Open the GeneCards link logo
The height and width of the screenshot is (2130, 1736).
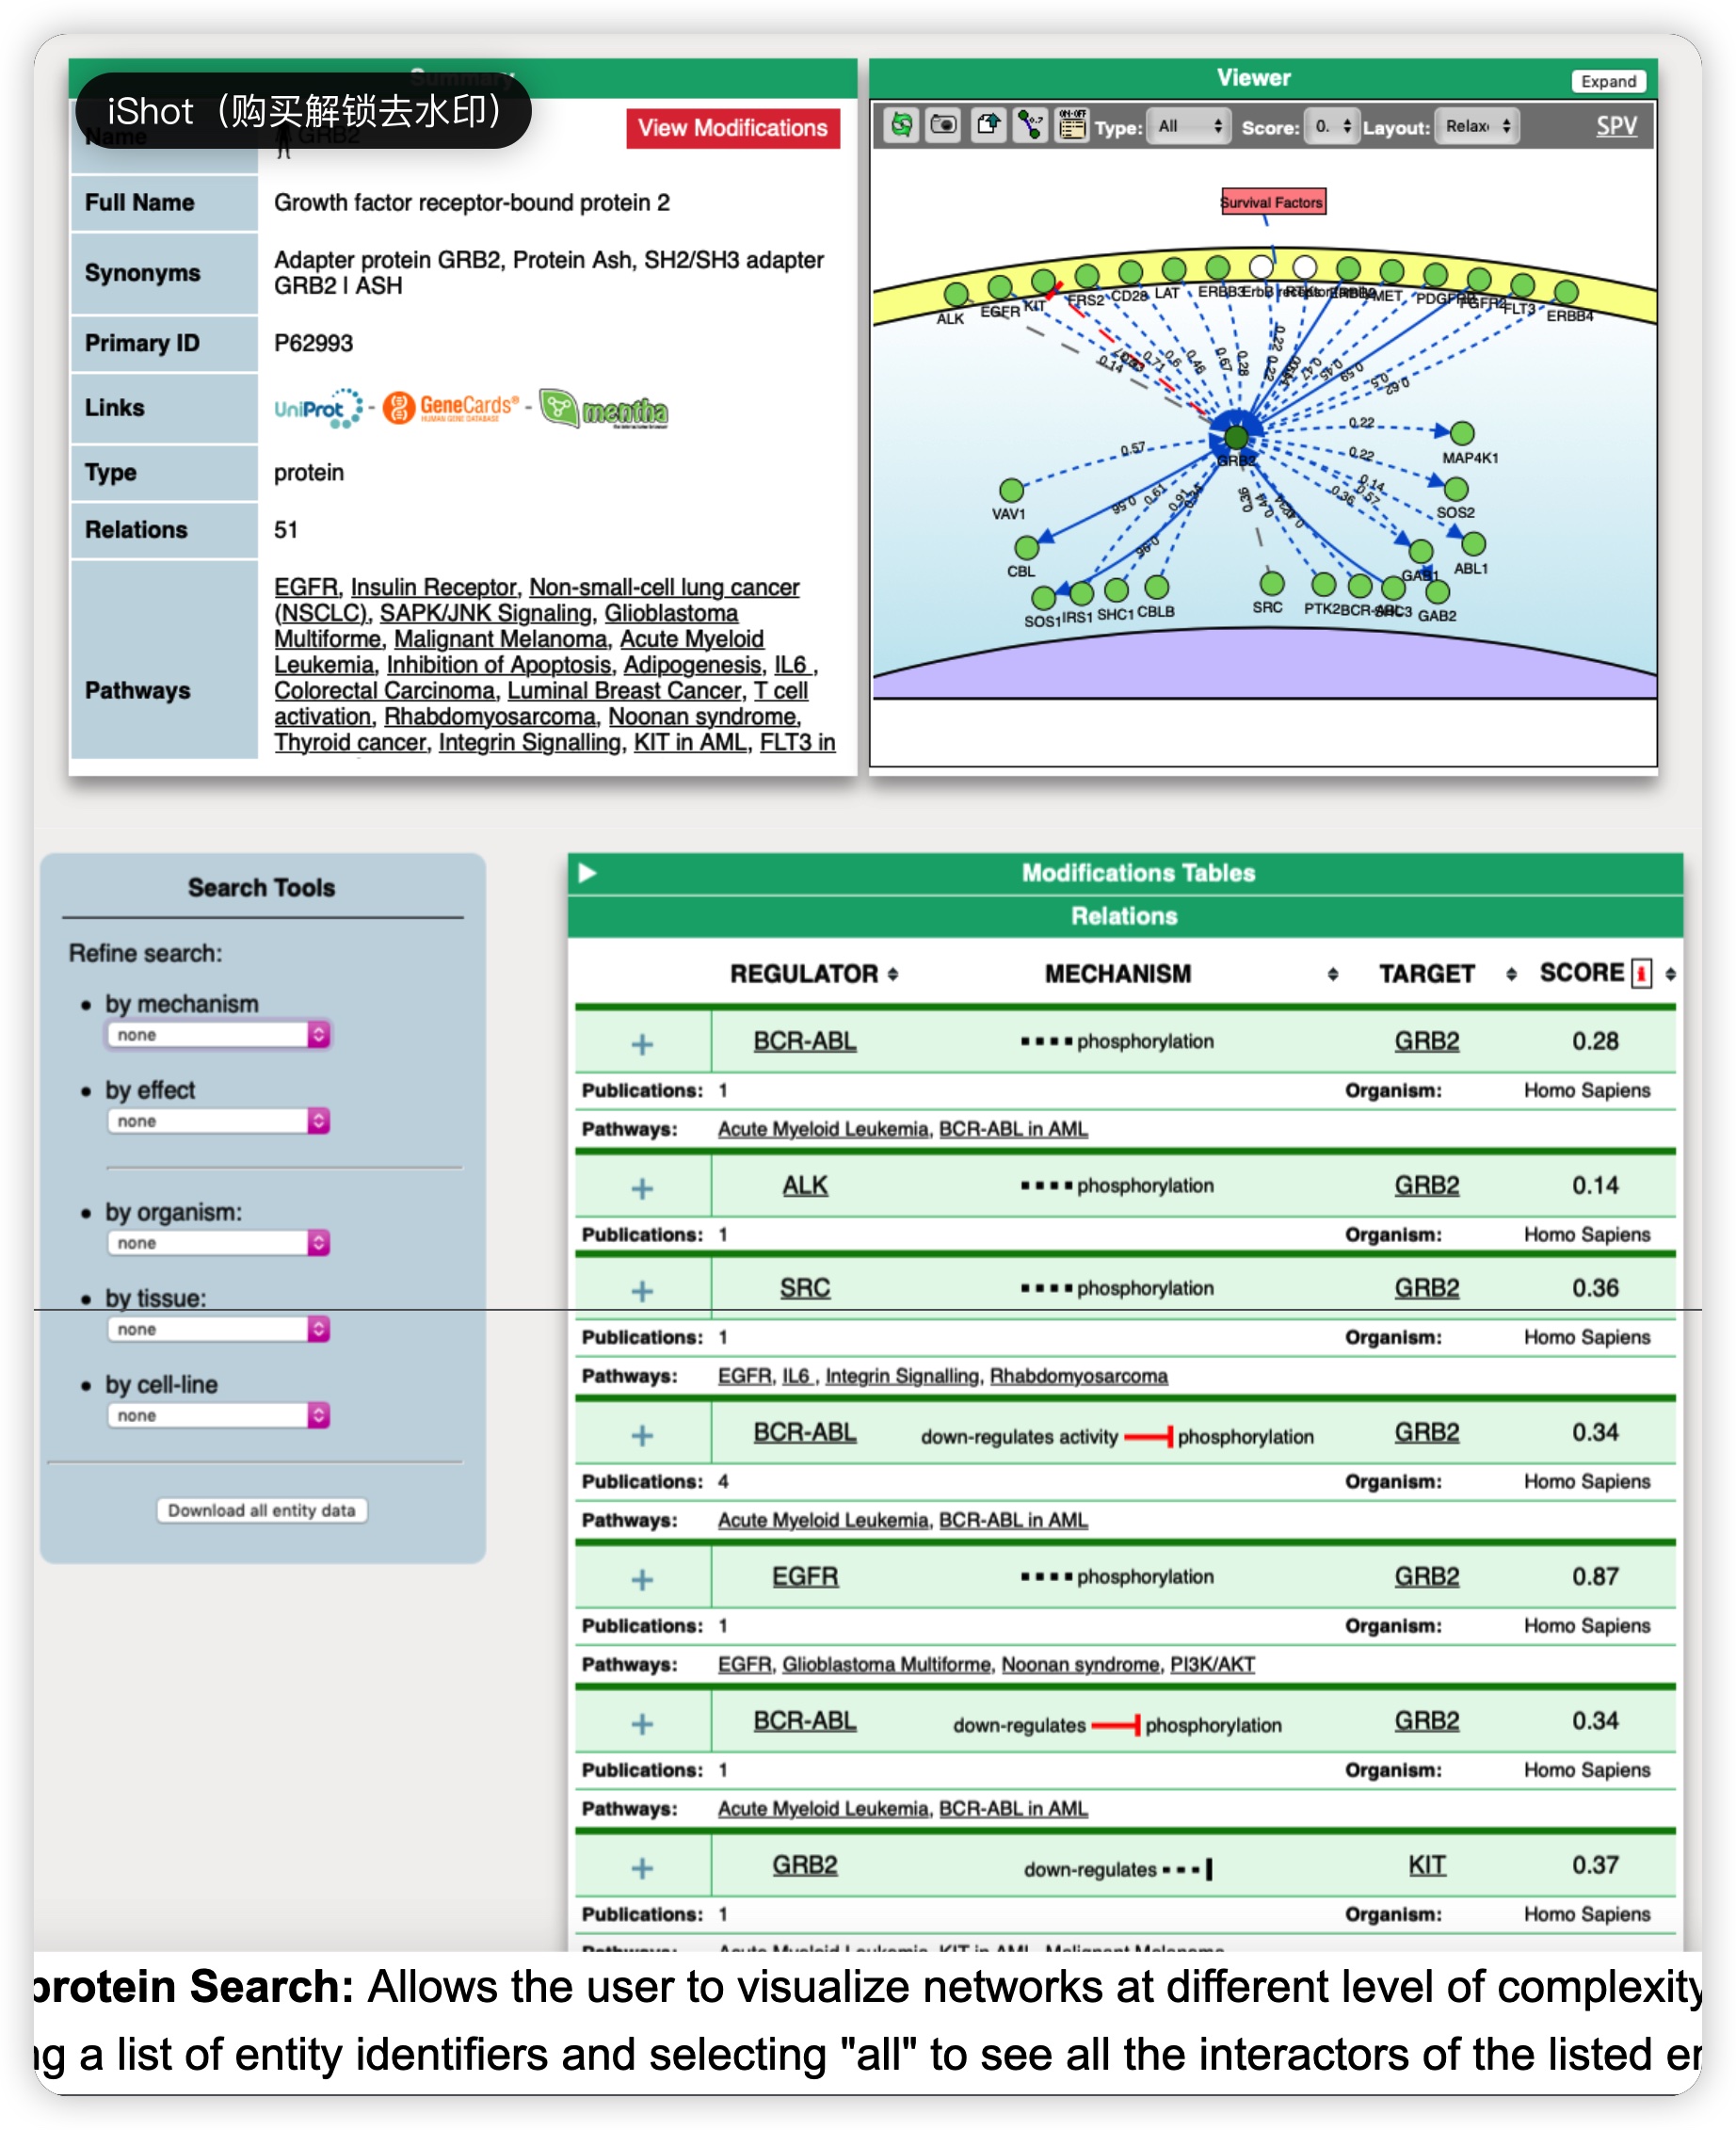(x=451, y=407)
